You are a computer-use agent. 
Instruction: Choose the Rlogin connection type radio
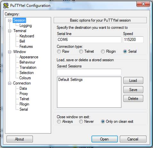[x=103, y=51]
